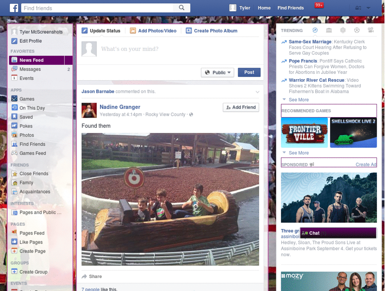Select the Sports trending icon
This screenshot has width=389, height=291.
357,30
